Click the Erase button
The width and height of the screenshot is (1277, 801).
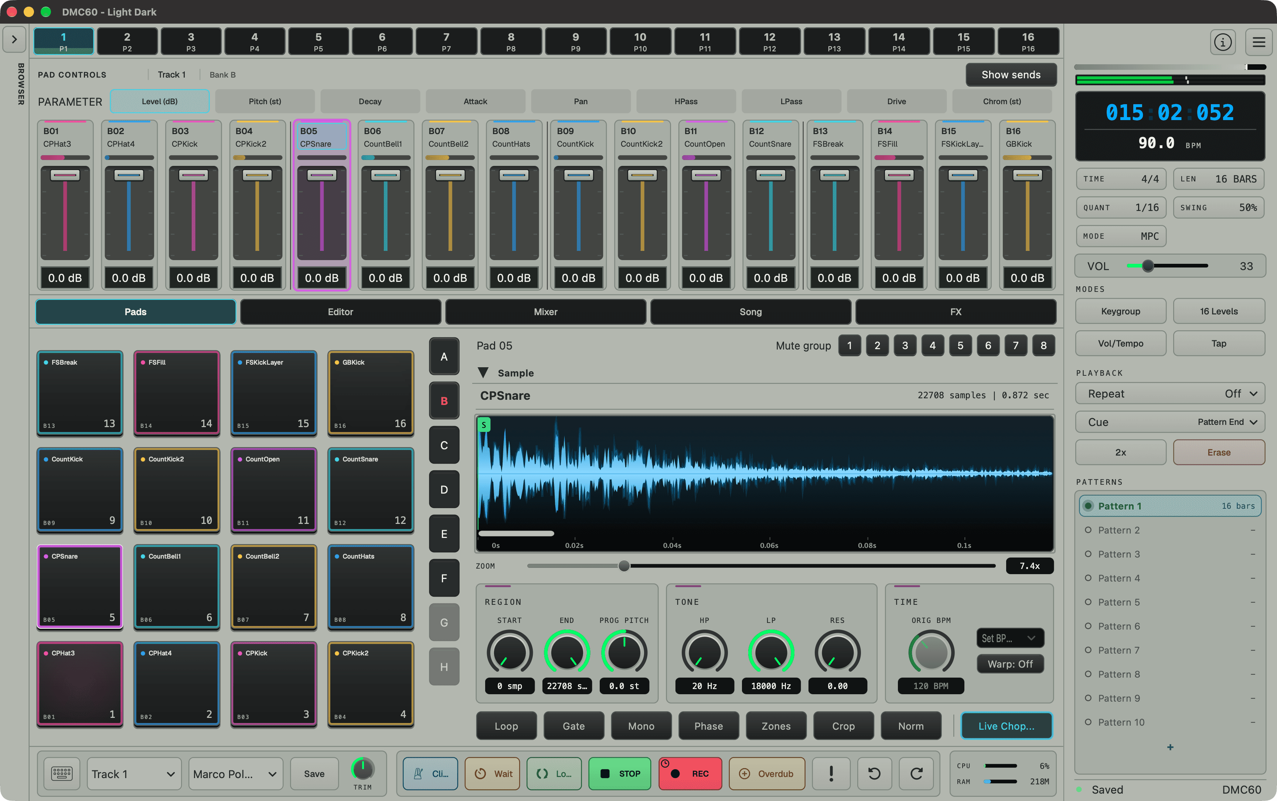click(1219, 453)
